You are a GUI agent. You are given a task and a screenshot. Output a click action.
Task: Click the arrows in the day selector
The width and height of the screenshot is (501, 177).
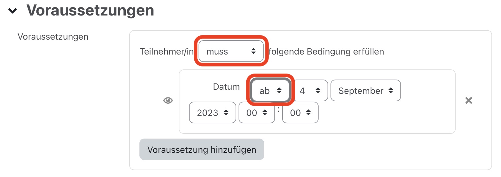click(318, 90)
